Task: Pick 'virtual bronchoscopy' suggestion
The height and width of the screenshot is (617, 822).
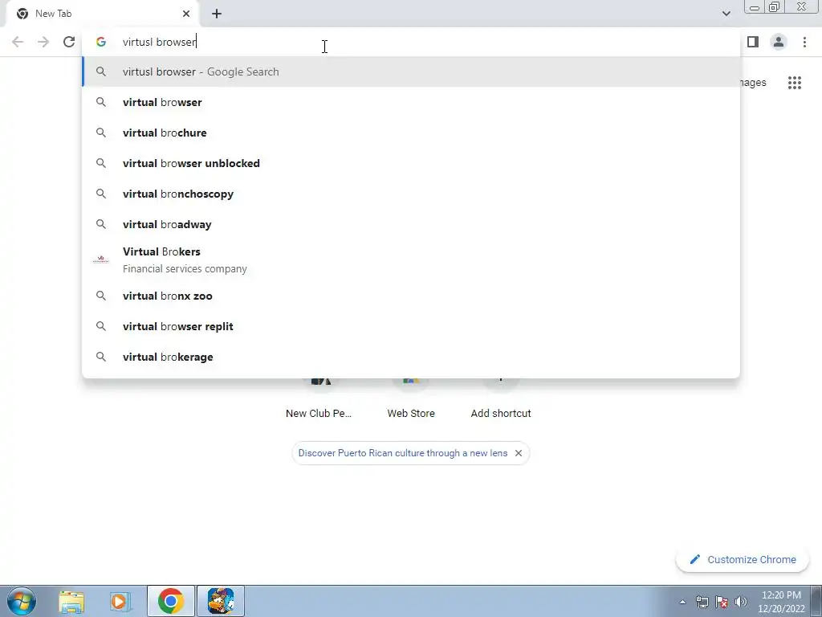Action: (x=411, y=194)
